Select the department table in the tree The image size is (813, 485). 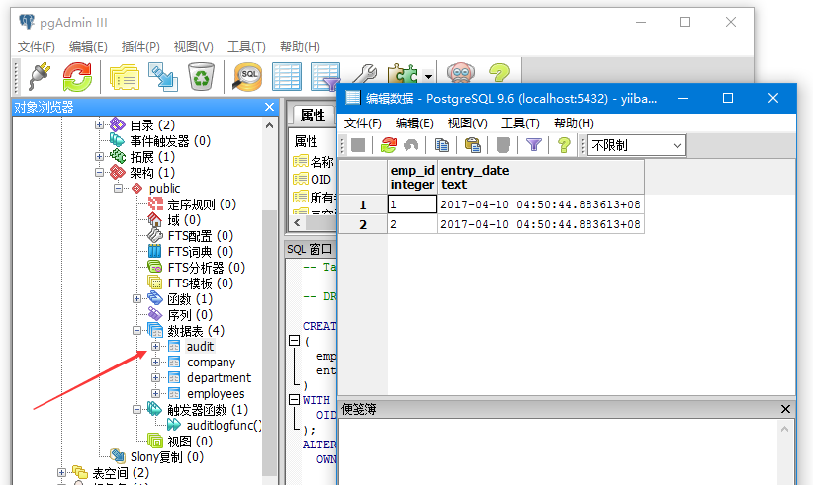tap(219, 378)
